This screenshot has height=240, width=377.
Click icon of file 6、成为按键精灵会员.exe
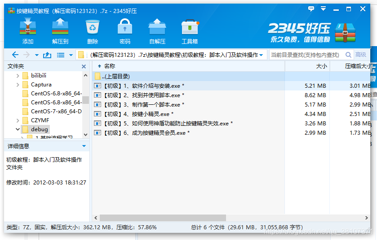tap(98, 133)
